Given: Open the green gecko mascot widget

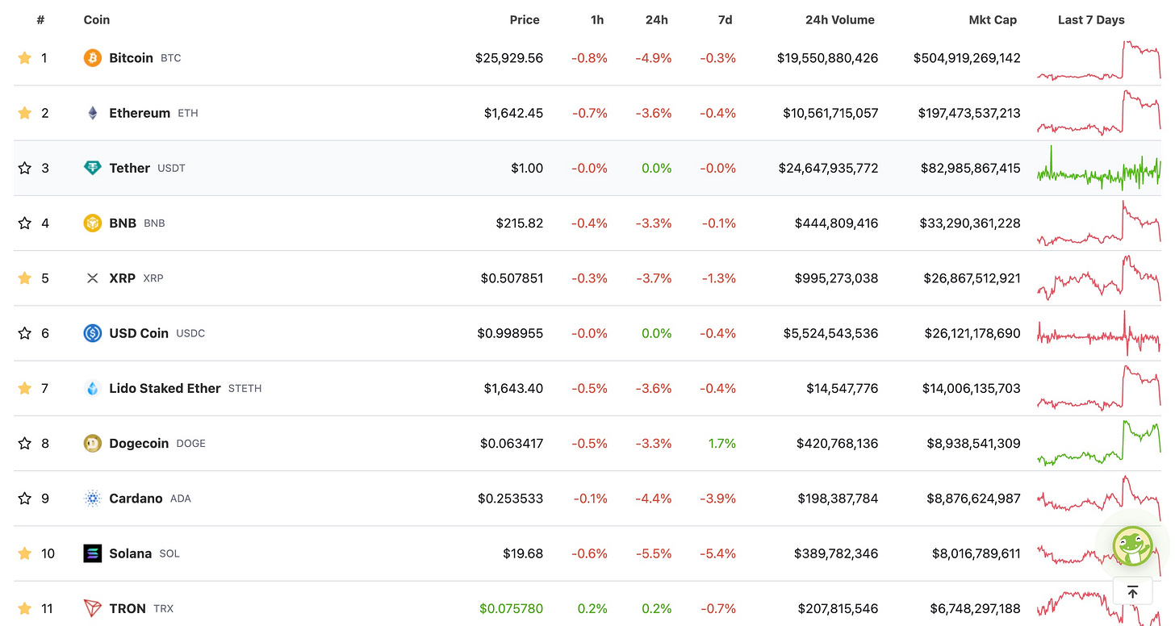Looking at the screenshot, I should pyautogui.click(x=1132, y=546).
